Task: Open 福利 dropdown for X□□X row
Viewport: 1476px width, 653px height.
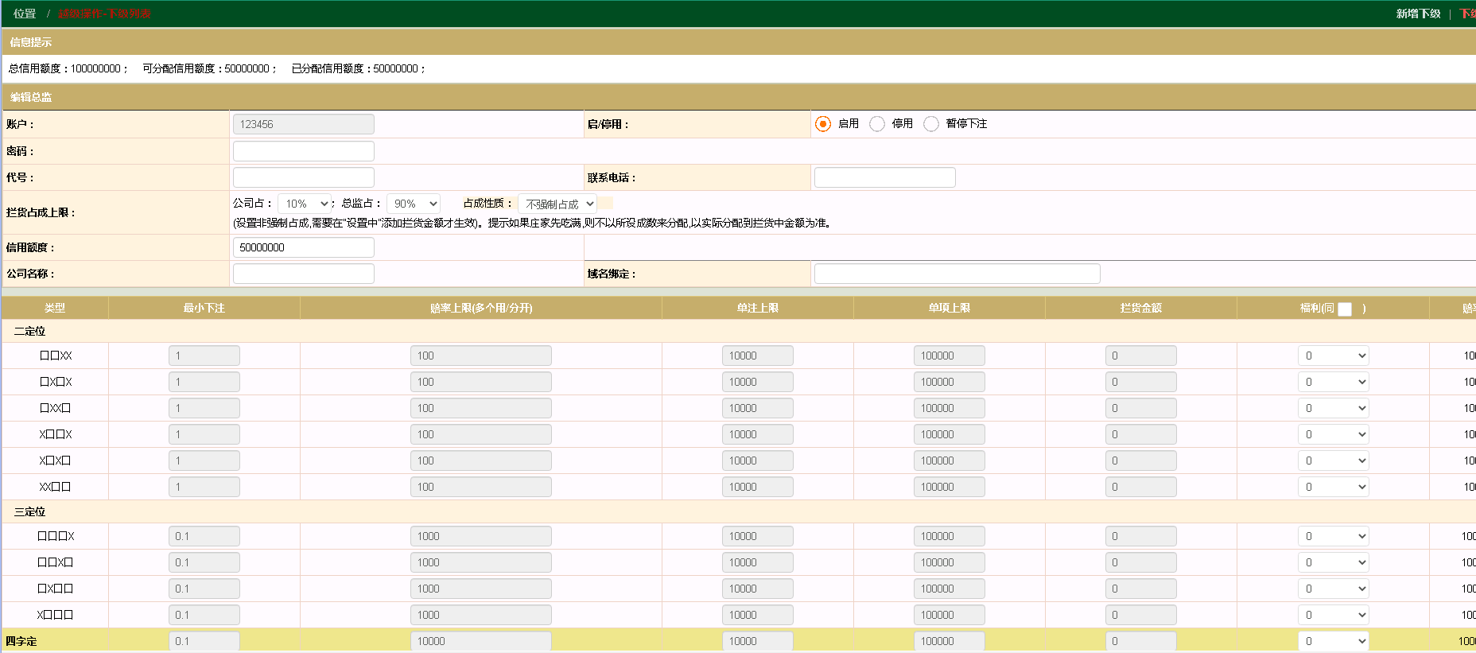Action: coord(1334,434)
